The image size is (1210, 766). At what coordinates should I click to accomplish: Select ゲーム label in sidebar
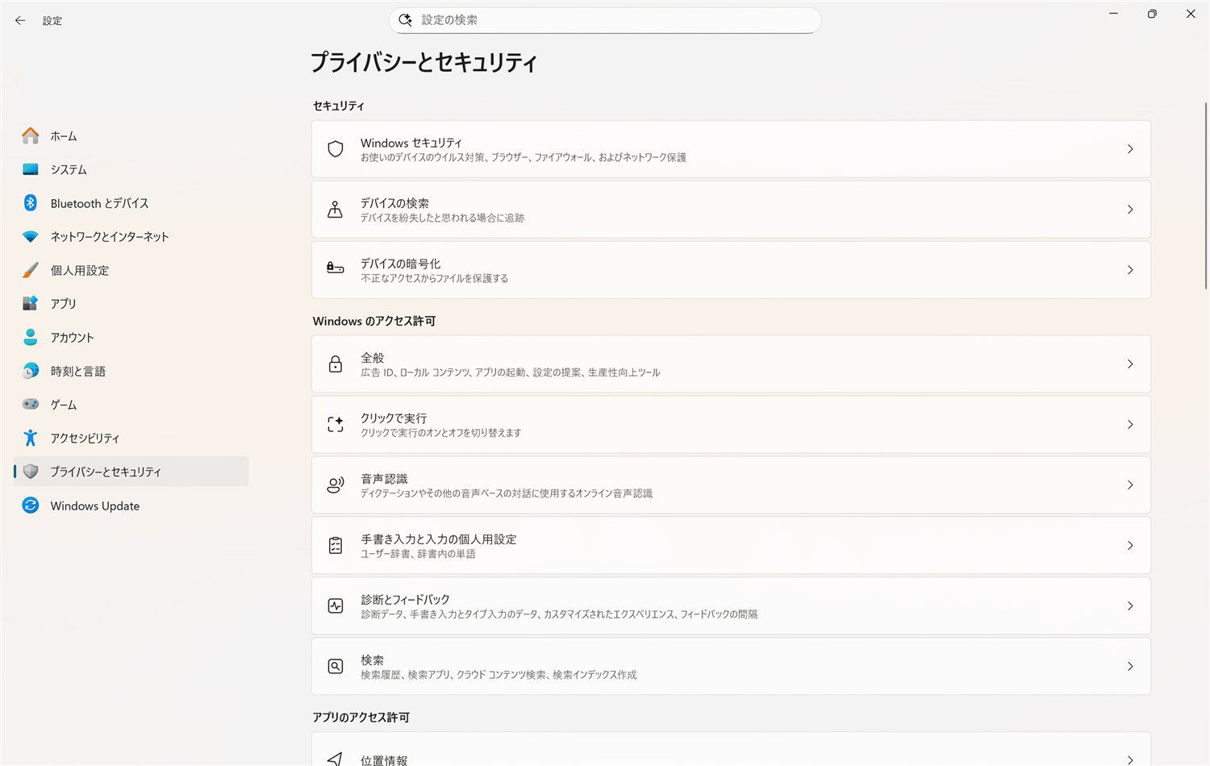pyautogui.click(x=64, y=404)
